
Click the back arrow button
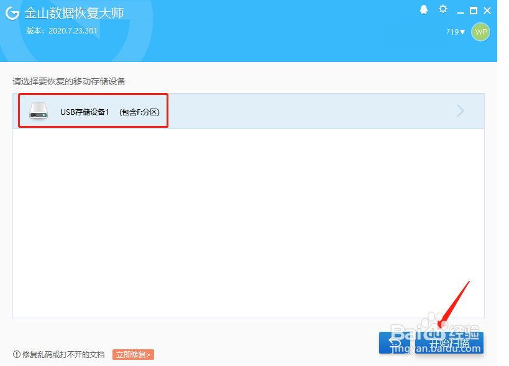[395, 342]
